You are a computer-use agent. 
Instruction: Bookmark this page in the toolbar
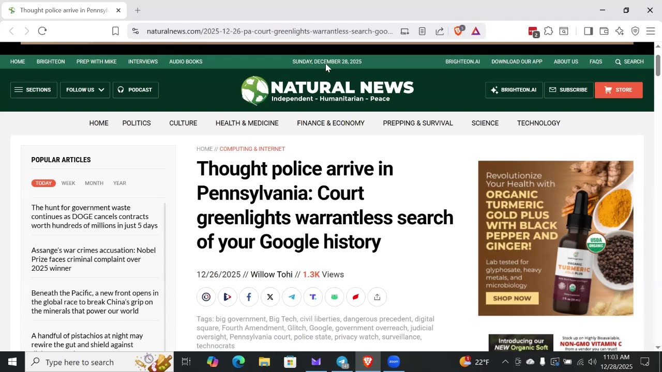(115, 31)
